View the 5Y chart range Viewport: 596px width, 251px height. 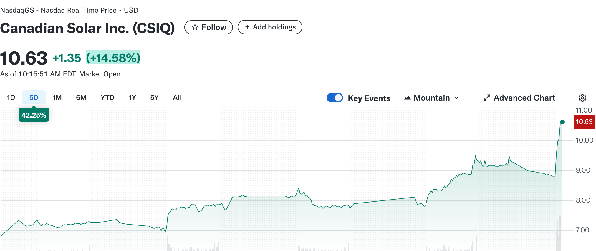154,98
